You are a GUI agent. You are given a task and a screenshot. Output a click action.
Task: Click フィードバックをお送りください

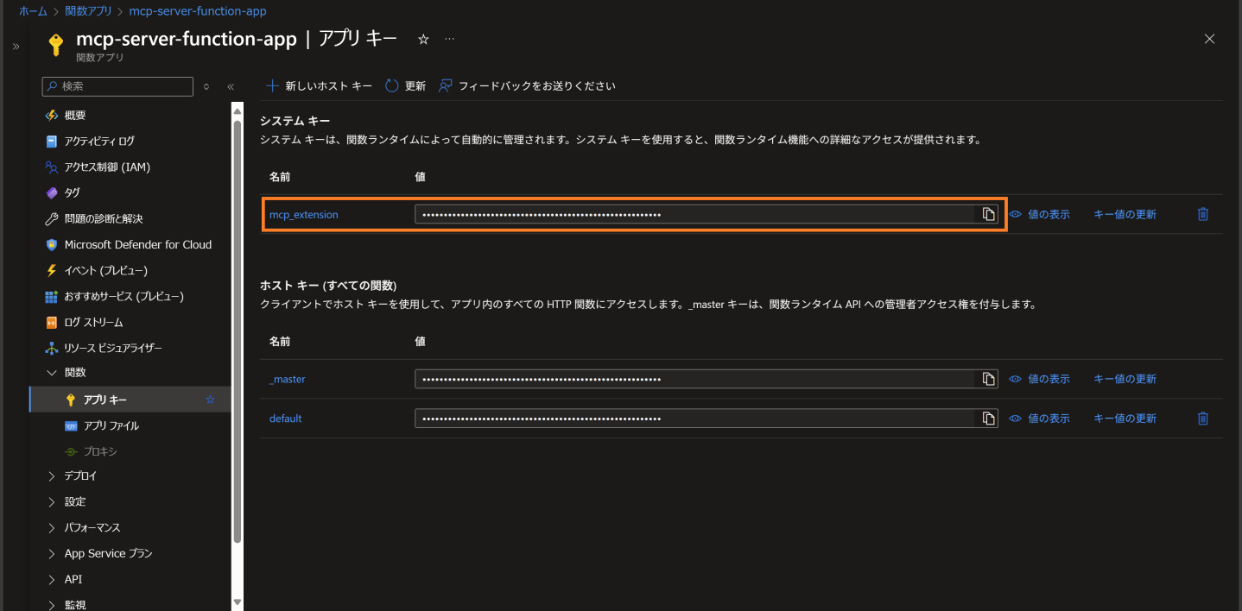[x=527, y=86]
